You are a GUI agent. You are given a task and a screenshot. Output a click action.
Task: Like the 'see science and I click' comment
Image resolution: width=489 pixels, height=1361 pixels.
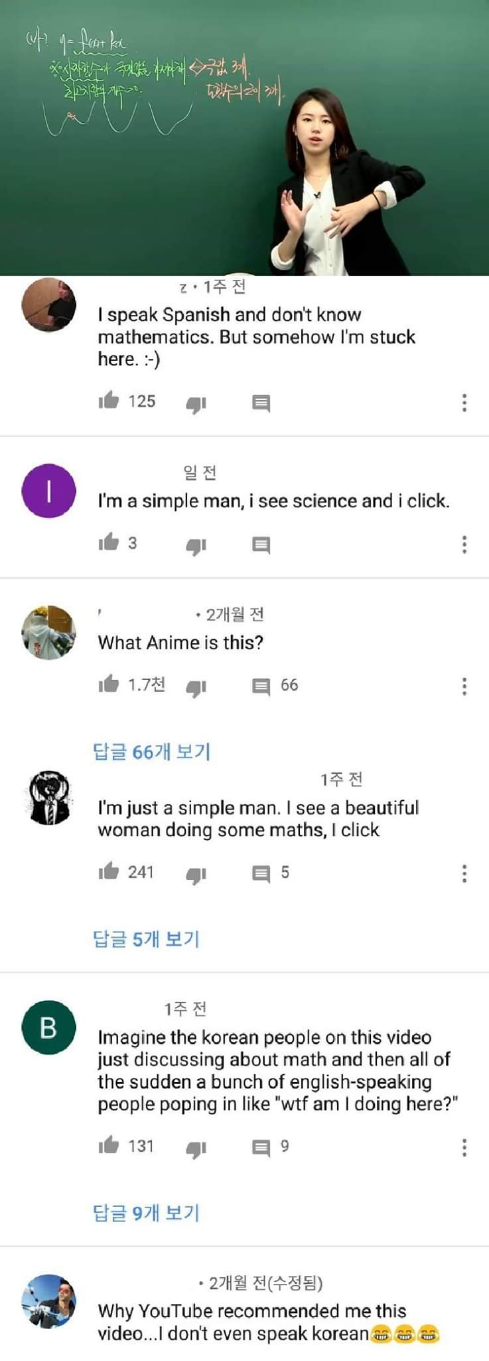click(108, 543)
